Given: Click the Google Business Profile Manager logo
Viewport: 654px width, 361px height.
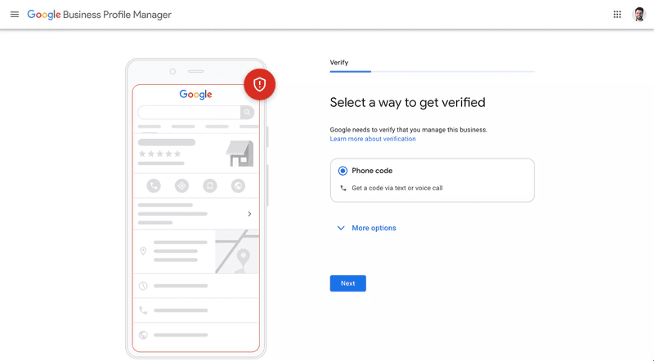Looking at the screenshot, I should pyautogui.click(x=99, y=15).
